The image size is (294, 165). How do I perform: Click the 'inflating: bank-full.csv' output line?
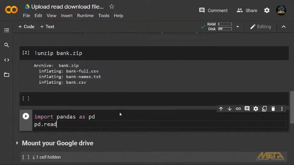pos(68,71)
